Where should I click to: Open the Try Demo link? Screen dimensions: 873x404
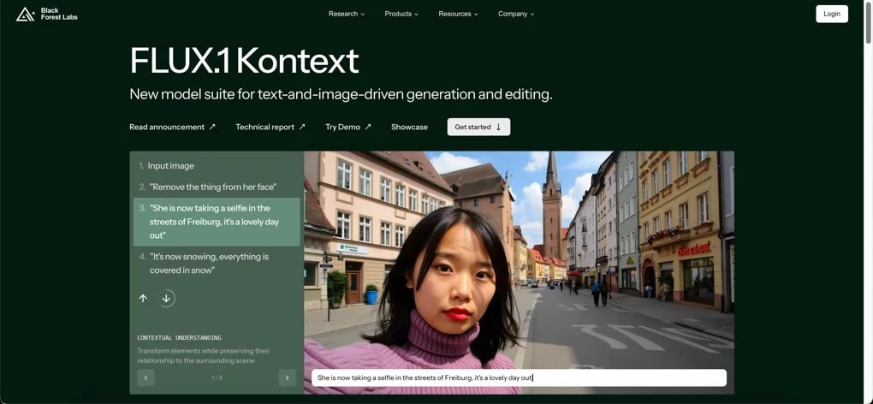click(x=348, y=127)
